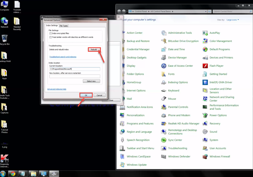Image resolution: width=253 pixels, height=177 pixels.
Task: Launch Google Chrome from taskbar
Action: click(x=13, y=174)
